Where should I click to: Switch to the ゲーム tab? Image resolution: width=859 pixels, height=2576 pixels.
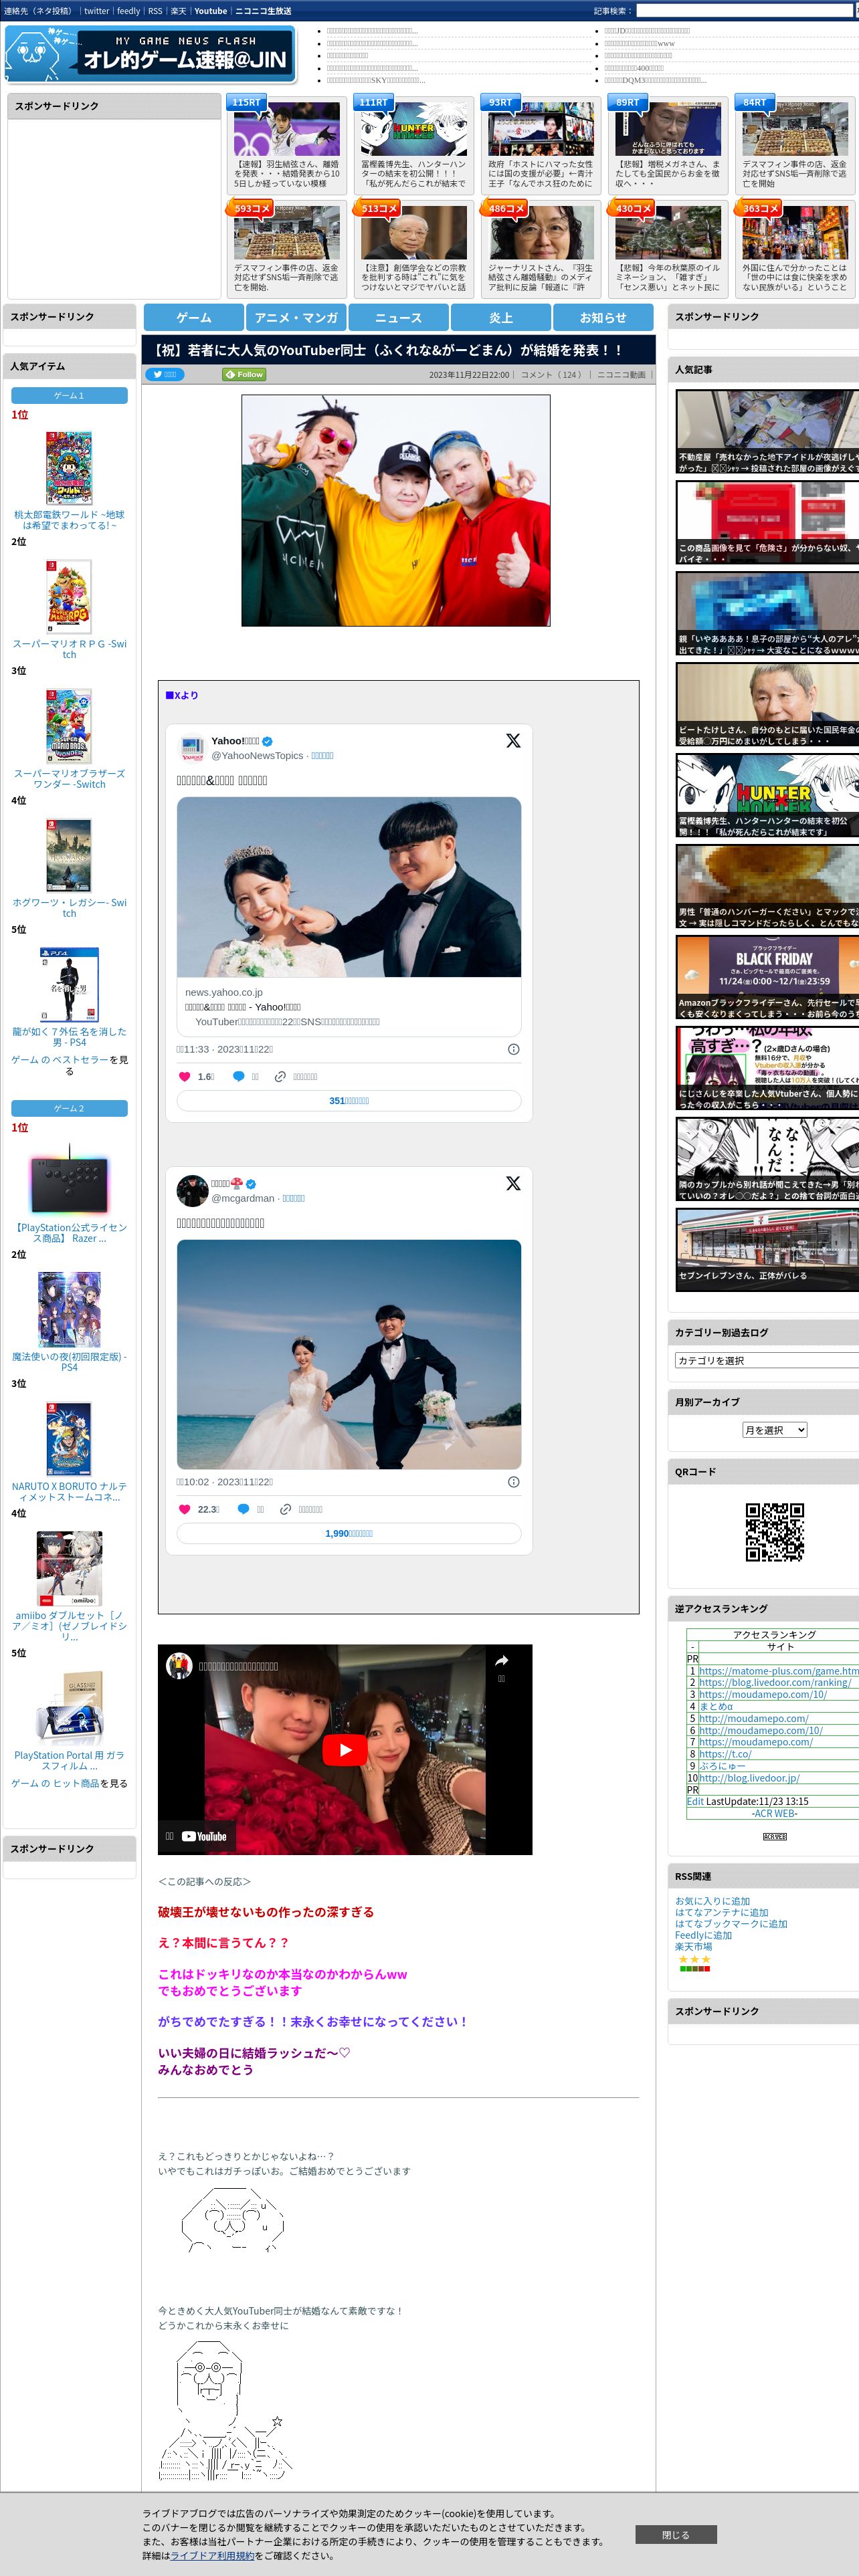tap(193, 317)
